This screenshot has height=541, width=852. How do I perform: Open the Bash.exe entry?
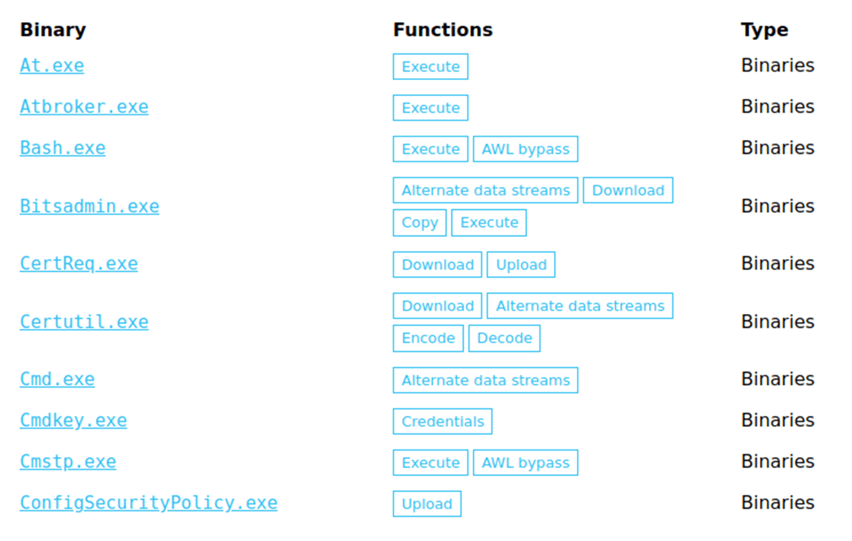[x=63, y=148]
